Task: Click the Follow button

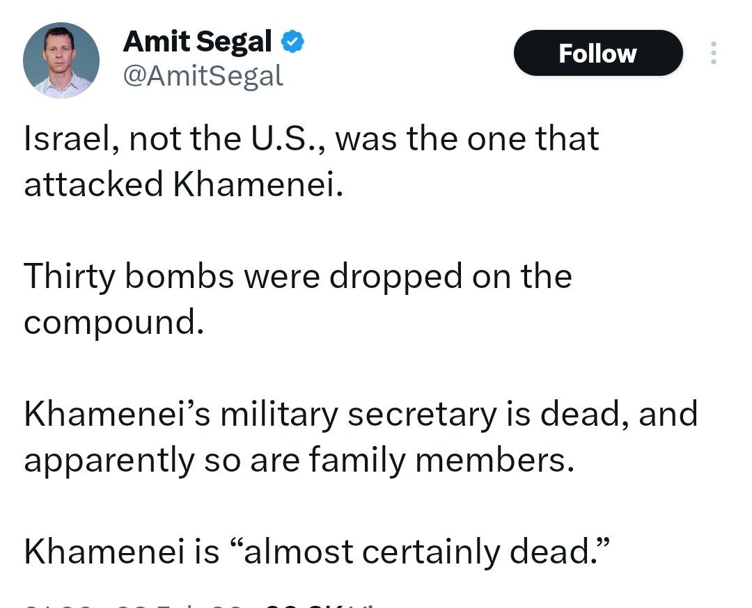Action: (x=597, y=54)
